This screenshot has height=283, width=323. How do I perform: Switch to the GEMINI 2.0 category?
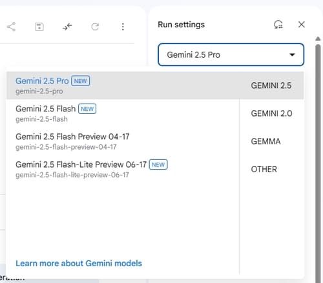pos(271,113)
